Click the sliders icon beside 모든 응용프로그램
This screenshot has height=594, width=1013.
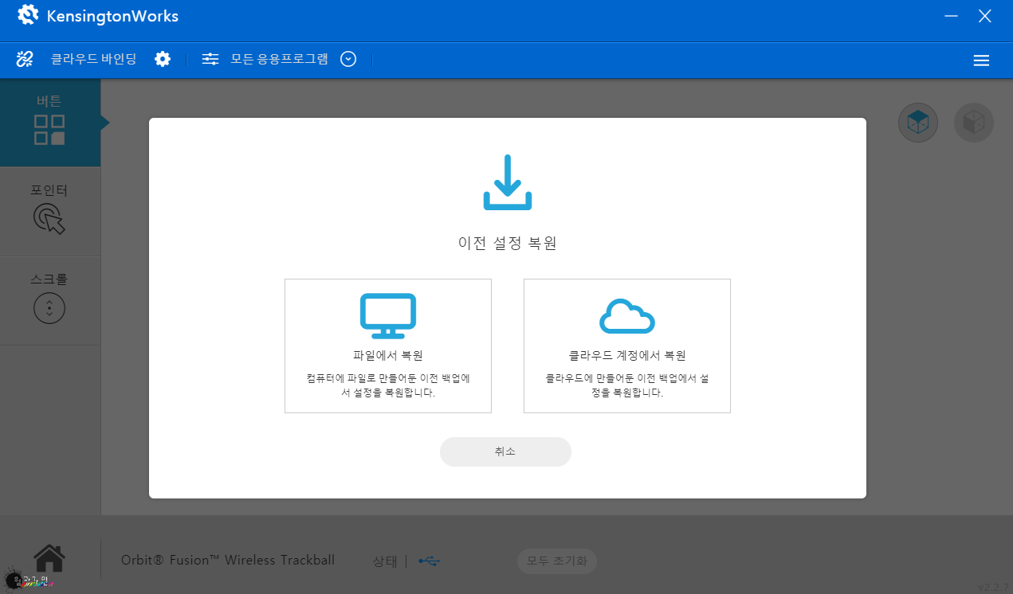[210, 59]
